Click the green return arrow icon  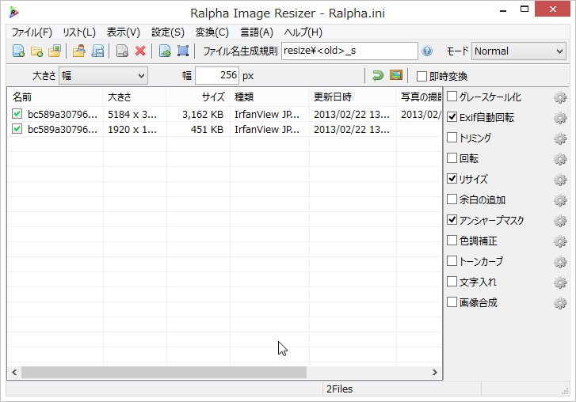point(378,75)
